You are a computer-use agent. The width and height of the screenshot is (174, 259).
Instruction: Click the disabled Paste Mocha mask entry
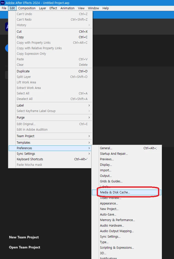(x=50, y=165)
